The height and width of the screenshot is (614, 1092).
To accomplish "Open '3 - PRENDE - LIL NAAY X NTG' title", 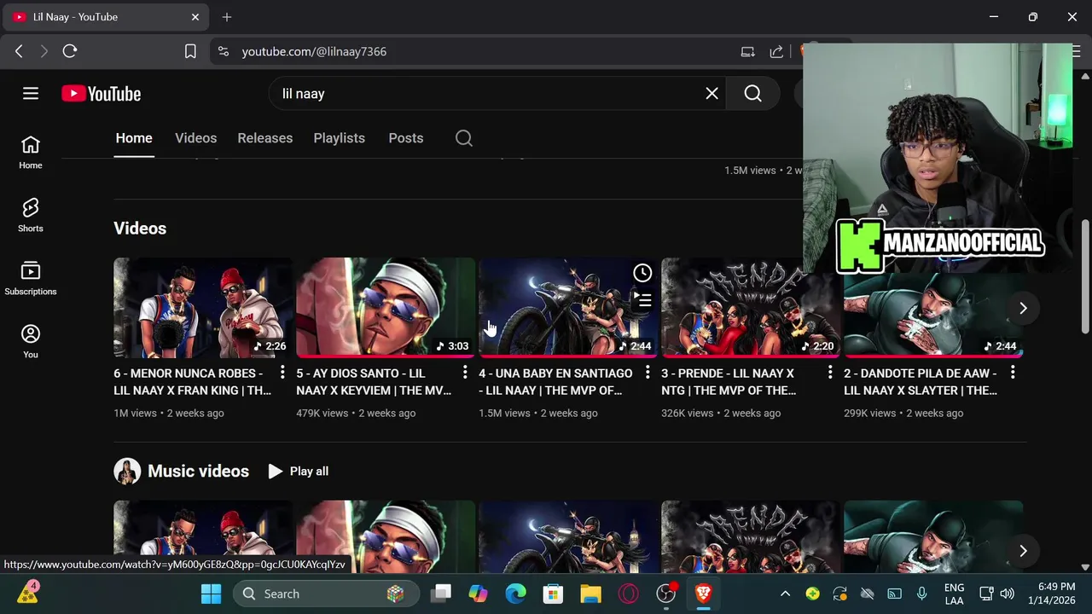I will coord(729,382).
